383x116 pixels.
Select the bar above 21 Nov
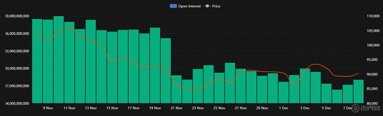click(x=176, y=89)
